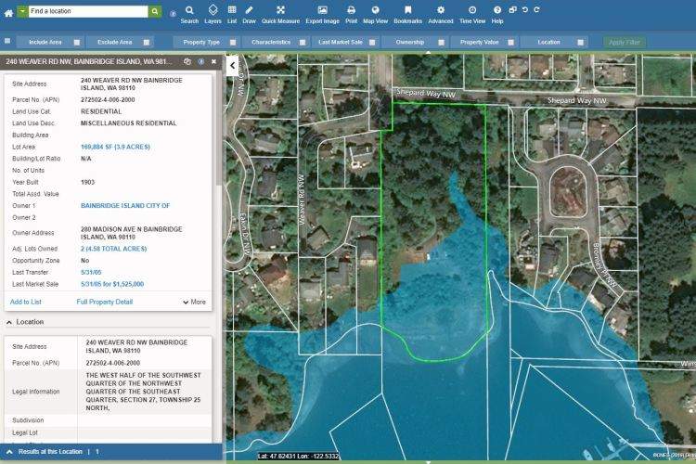
Task: Open the Exclude Area filter
Action: (114, 42)
